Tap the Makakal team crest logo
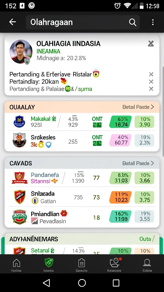 click(x=19, y=121)
